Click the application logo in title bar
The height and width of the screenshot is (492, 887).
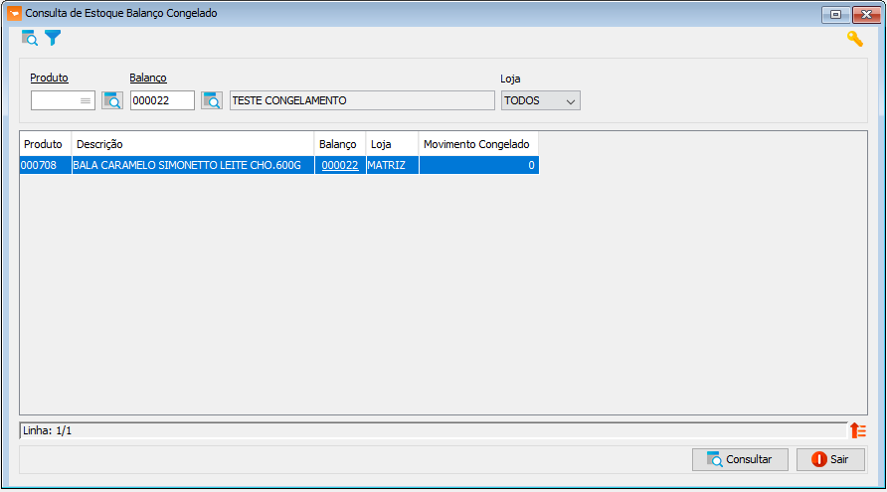(x=14, y=13)
